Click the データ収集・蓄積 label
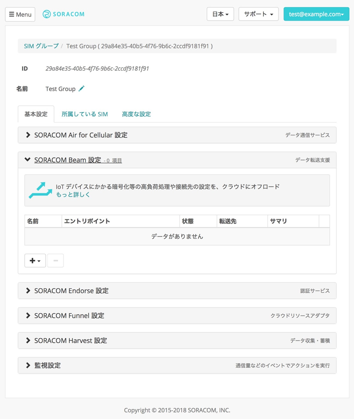 [x=310, y=340]
